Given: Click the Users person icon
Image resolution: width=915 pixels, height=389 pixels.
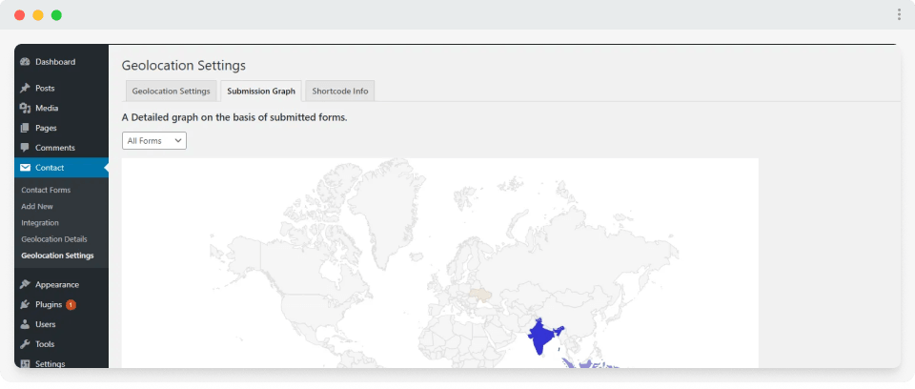Looking at the screenshot, I should click(25, 324).
